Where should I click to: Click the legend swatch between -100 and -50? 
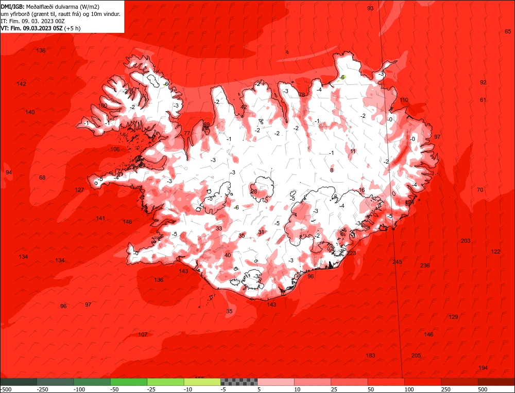pyautogui.click(x=92, y=382)
